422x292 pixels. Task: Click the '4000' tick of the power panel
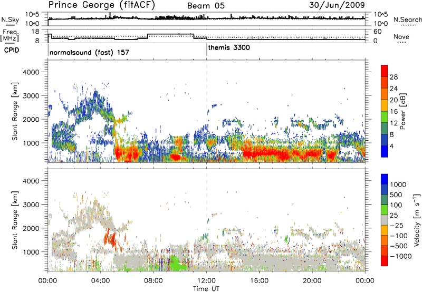(x=31, y=72)
